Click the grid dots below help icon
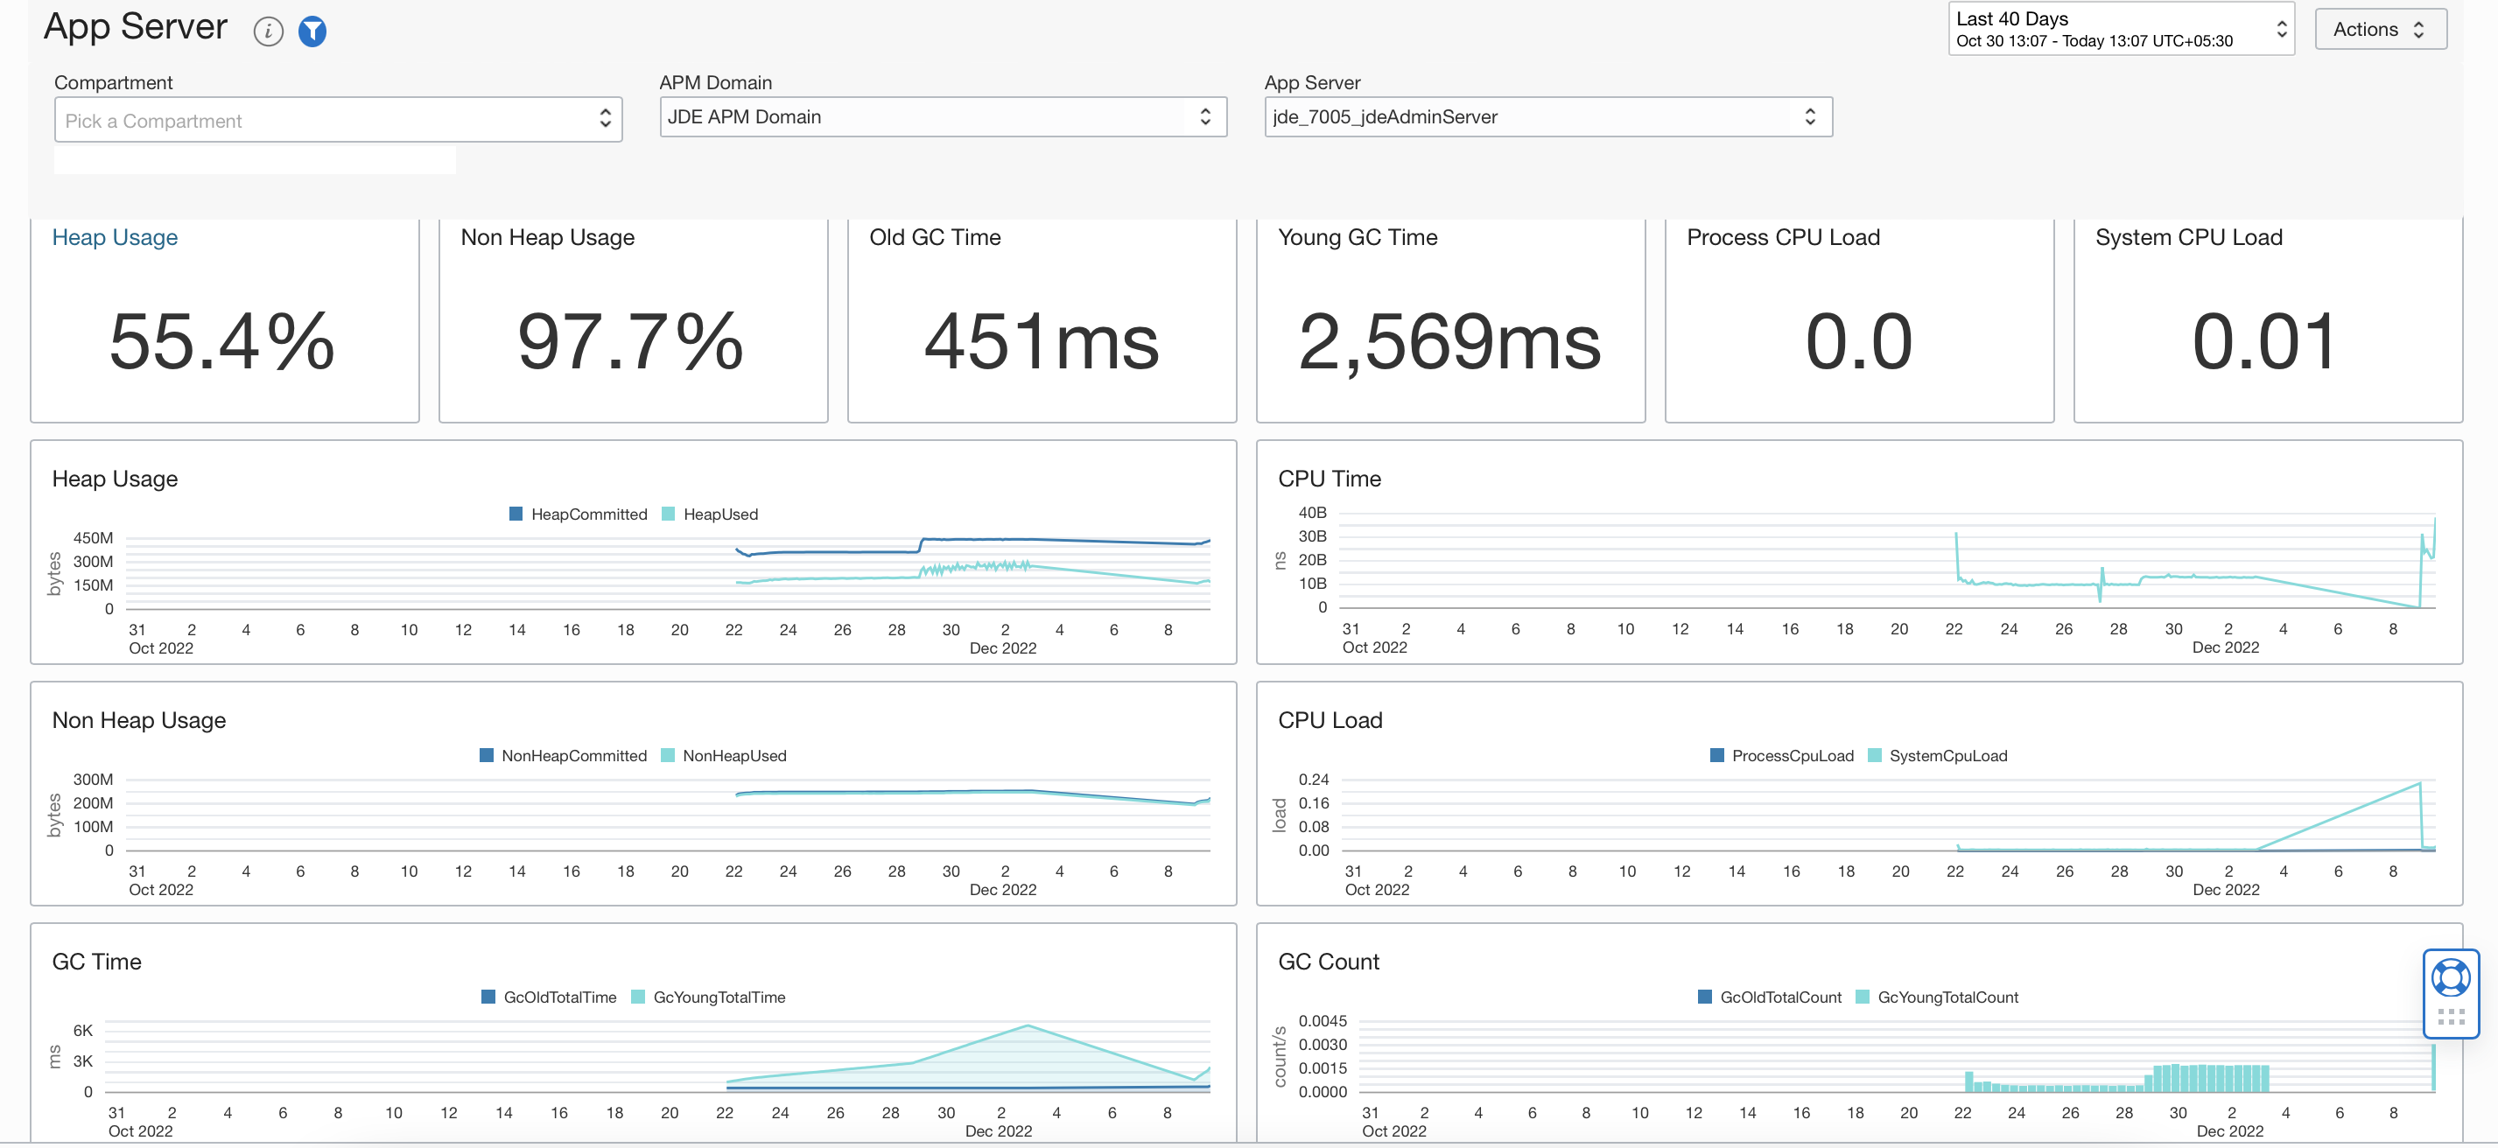2498x1148 pixels. tap(2451, 1016)
